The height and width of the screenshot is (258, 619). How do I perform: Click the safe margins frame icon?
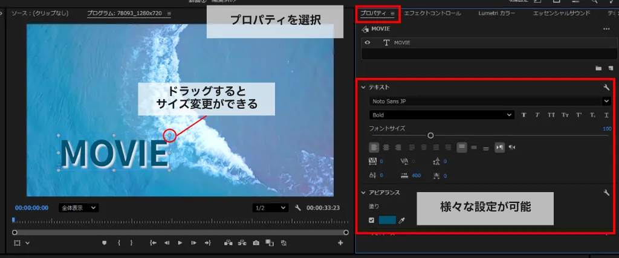coord(17,243)
